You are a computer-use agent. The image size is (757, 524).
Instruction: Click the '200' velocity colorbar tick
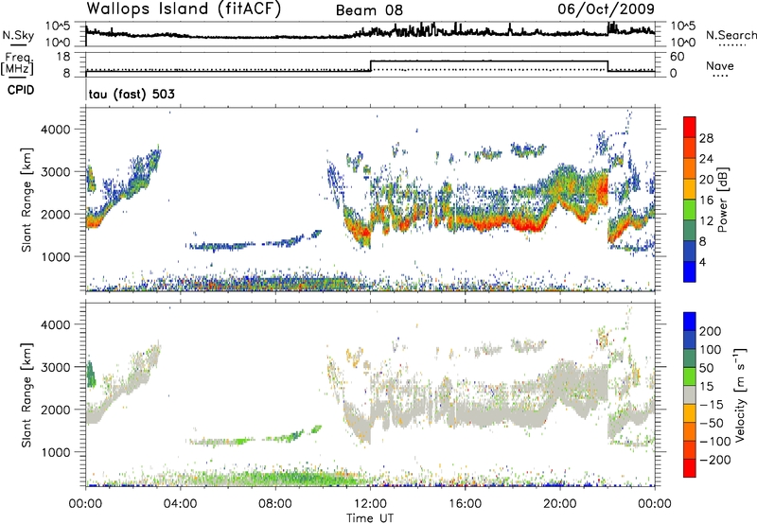711,331
